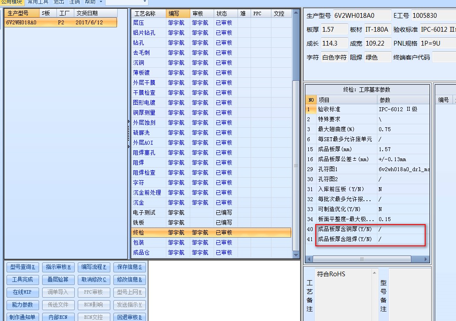The image size is (456, 321).
Task: Click the 板厚 field showing 1.57
Action: pos(334,30)
